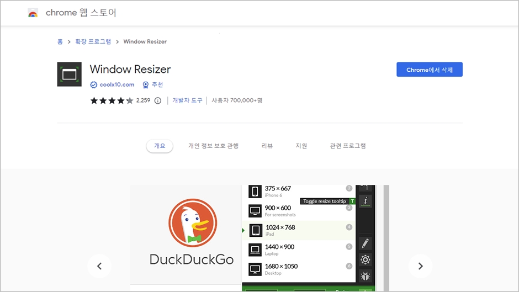Click the chrome 웹 스토어 title
The height and width of the screenshot is (292, 519).
81,13
